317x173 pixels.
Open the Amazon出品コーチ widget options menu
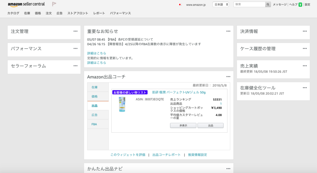pyautogui.click(x=228, y=77)
